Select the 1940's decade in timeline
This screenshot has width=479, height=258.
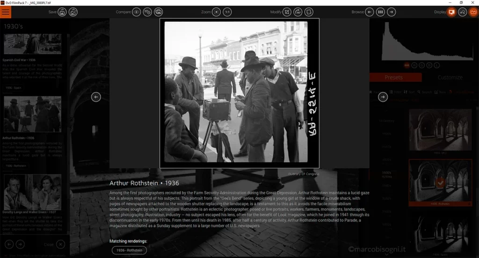(x=387, y=186)
